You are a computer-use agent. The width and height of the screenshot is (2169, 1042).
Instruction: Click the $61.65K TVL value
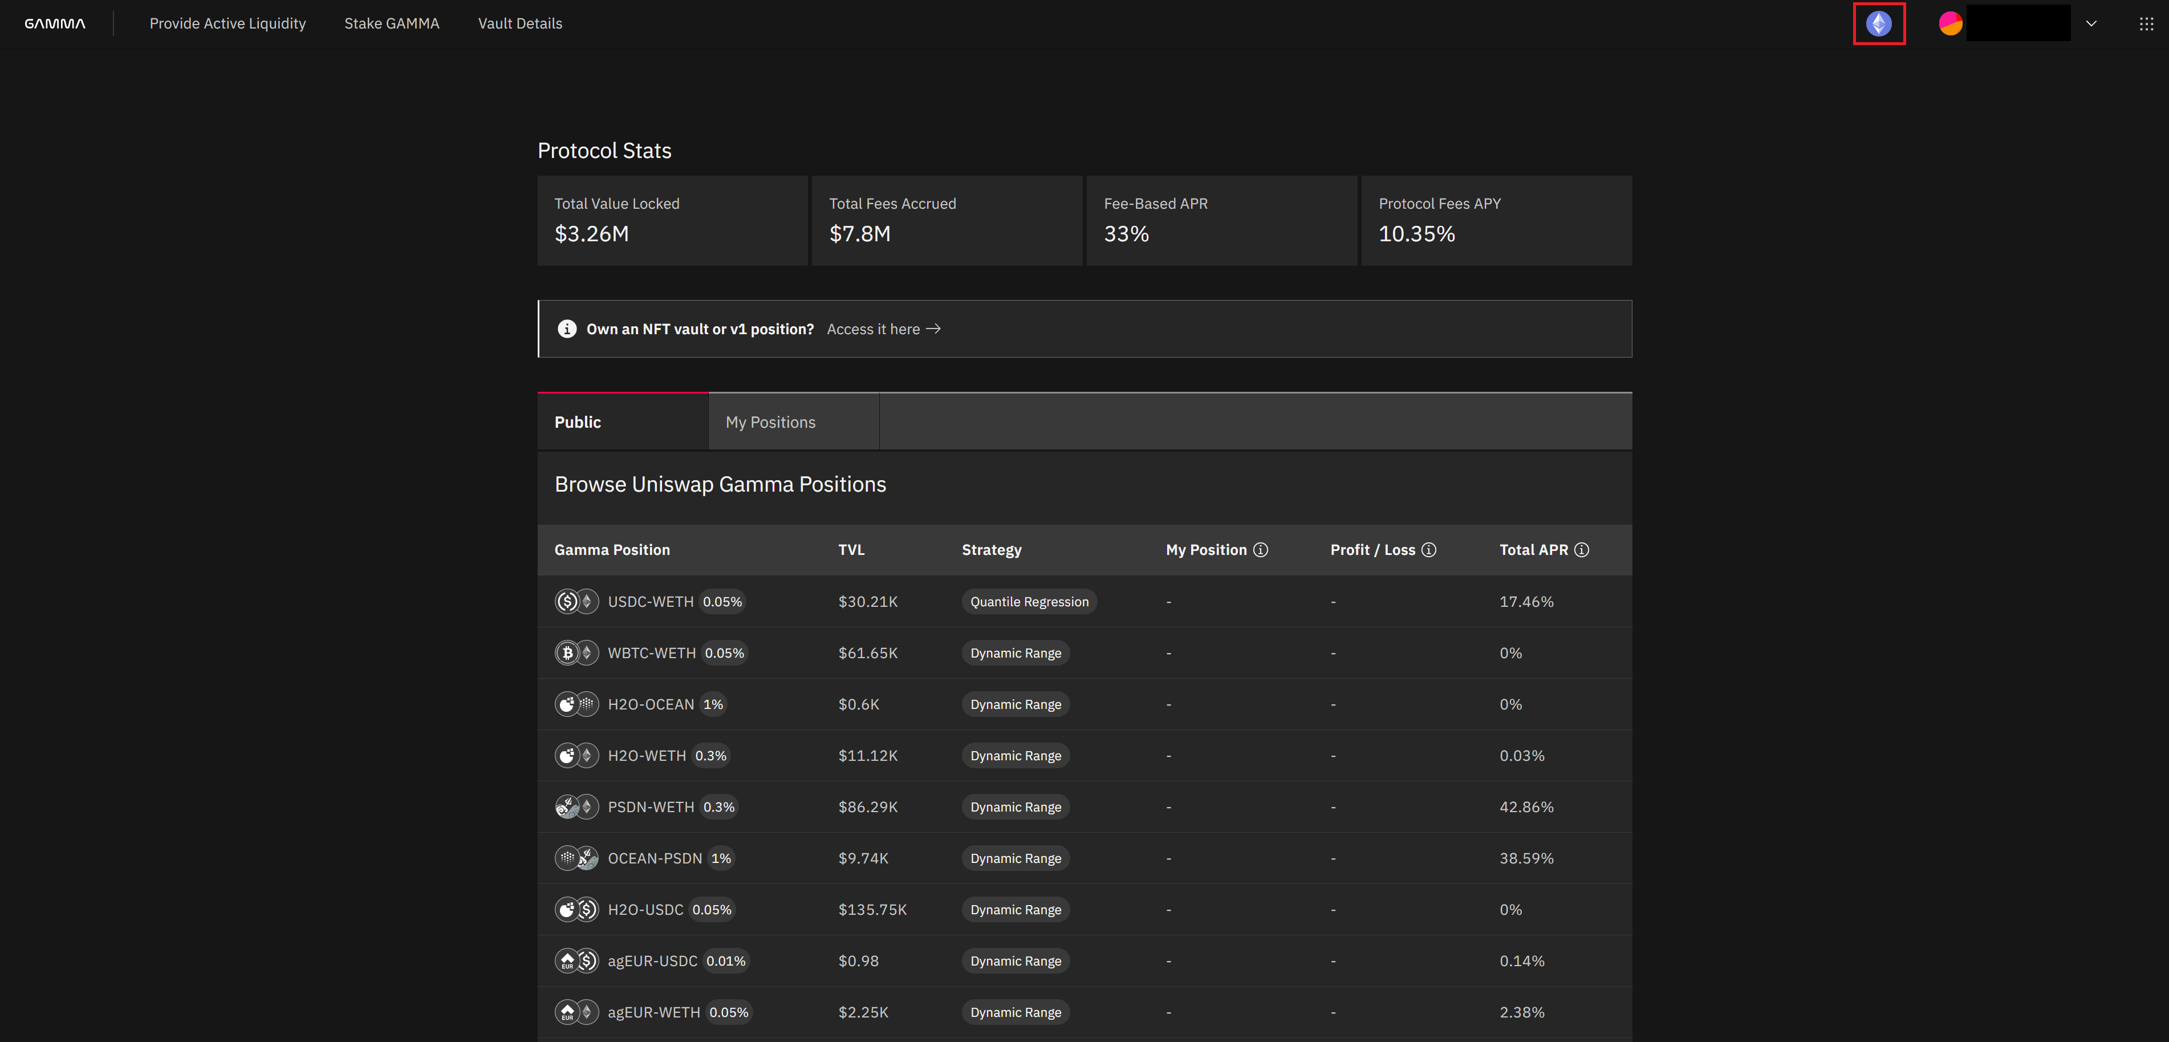(868, 653)
